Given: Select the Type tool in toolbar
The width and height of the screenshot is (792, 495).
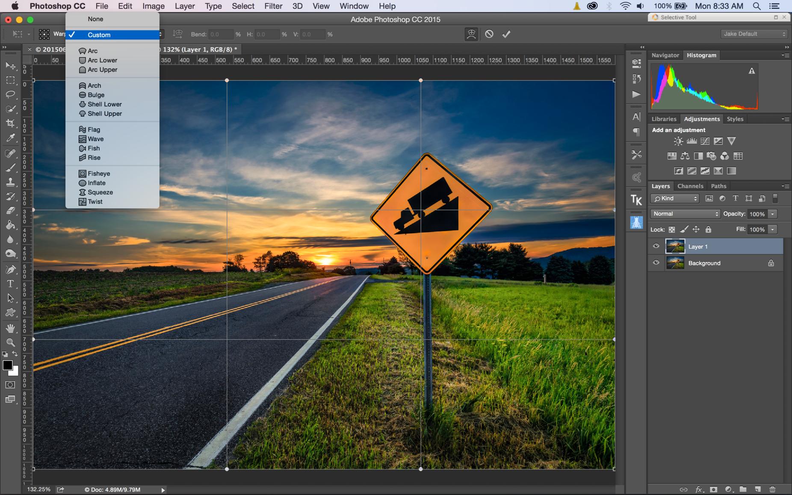Looking at the screenshot, I should (x=10, y=284).
